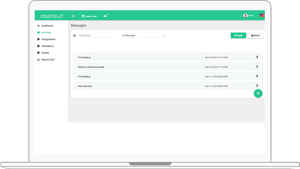Click the Select Date input field
The width and height of the screenshot is (300, 169).
point(98,36)
